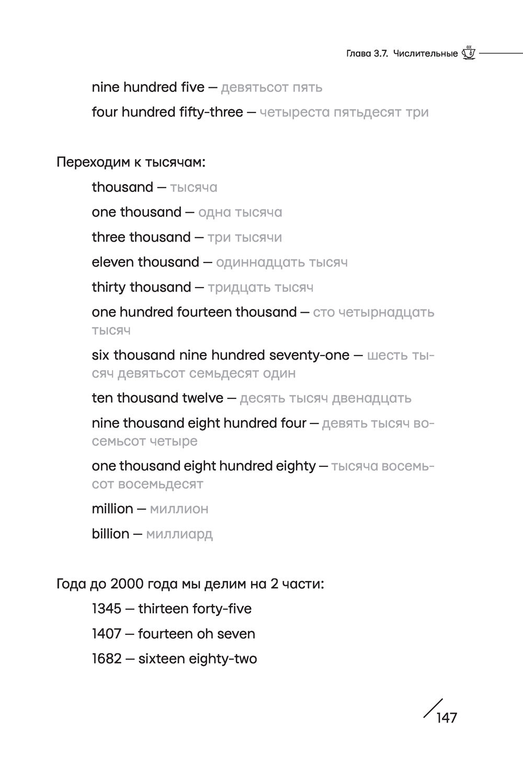The height and width of the screenshot is (777, 523).
Task: Click 'nine thousand eight hundred four'
Action: [199, 423]
